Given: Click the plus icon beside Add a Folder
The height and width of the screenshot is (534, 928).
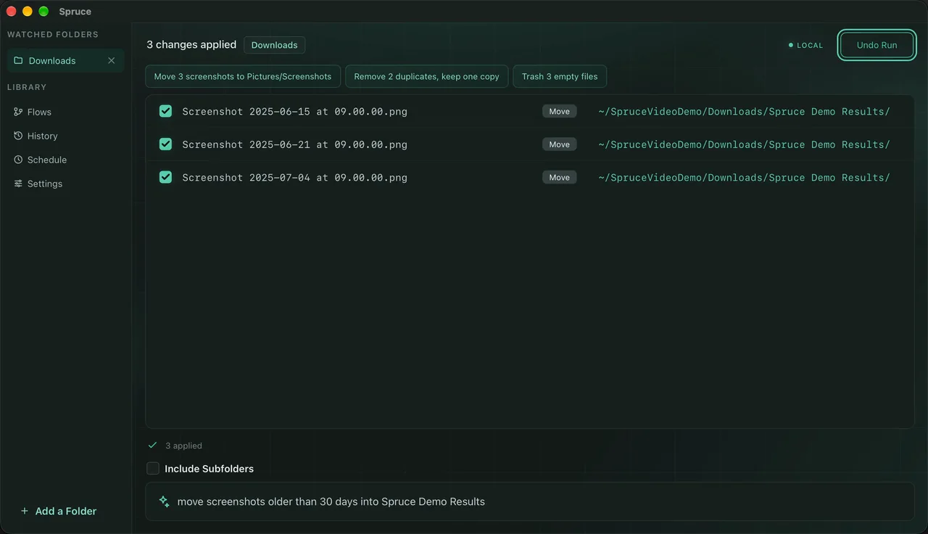Looking at the screenshot, I should point(25,511).
